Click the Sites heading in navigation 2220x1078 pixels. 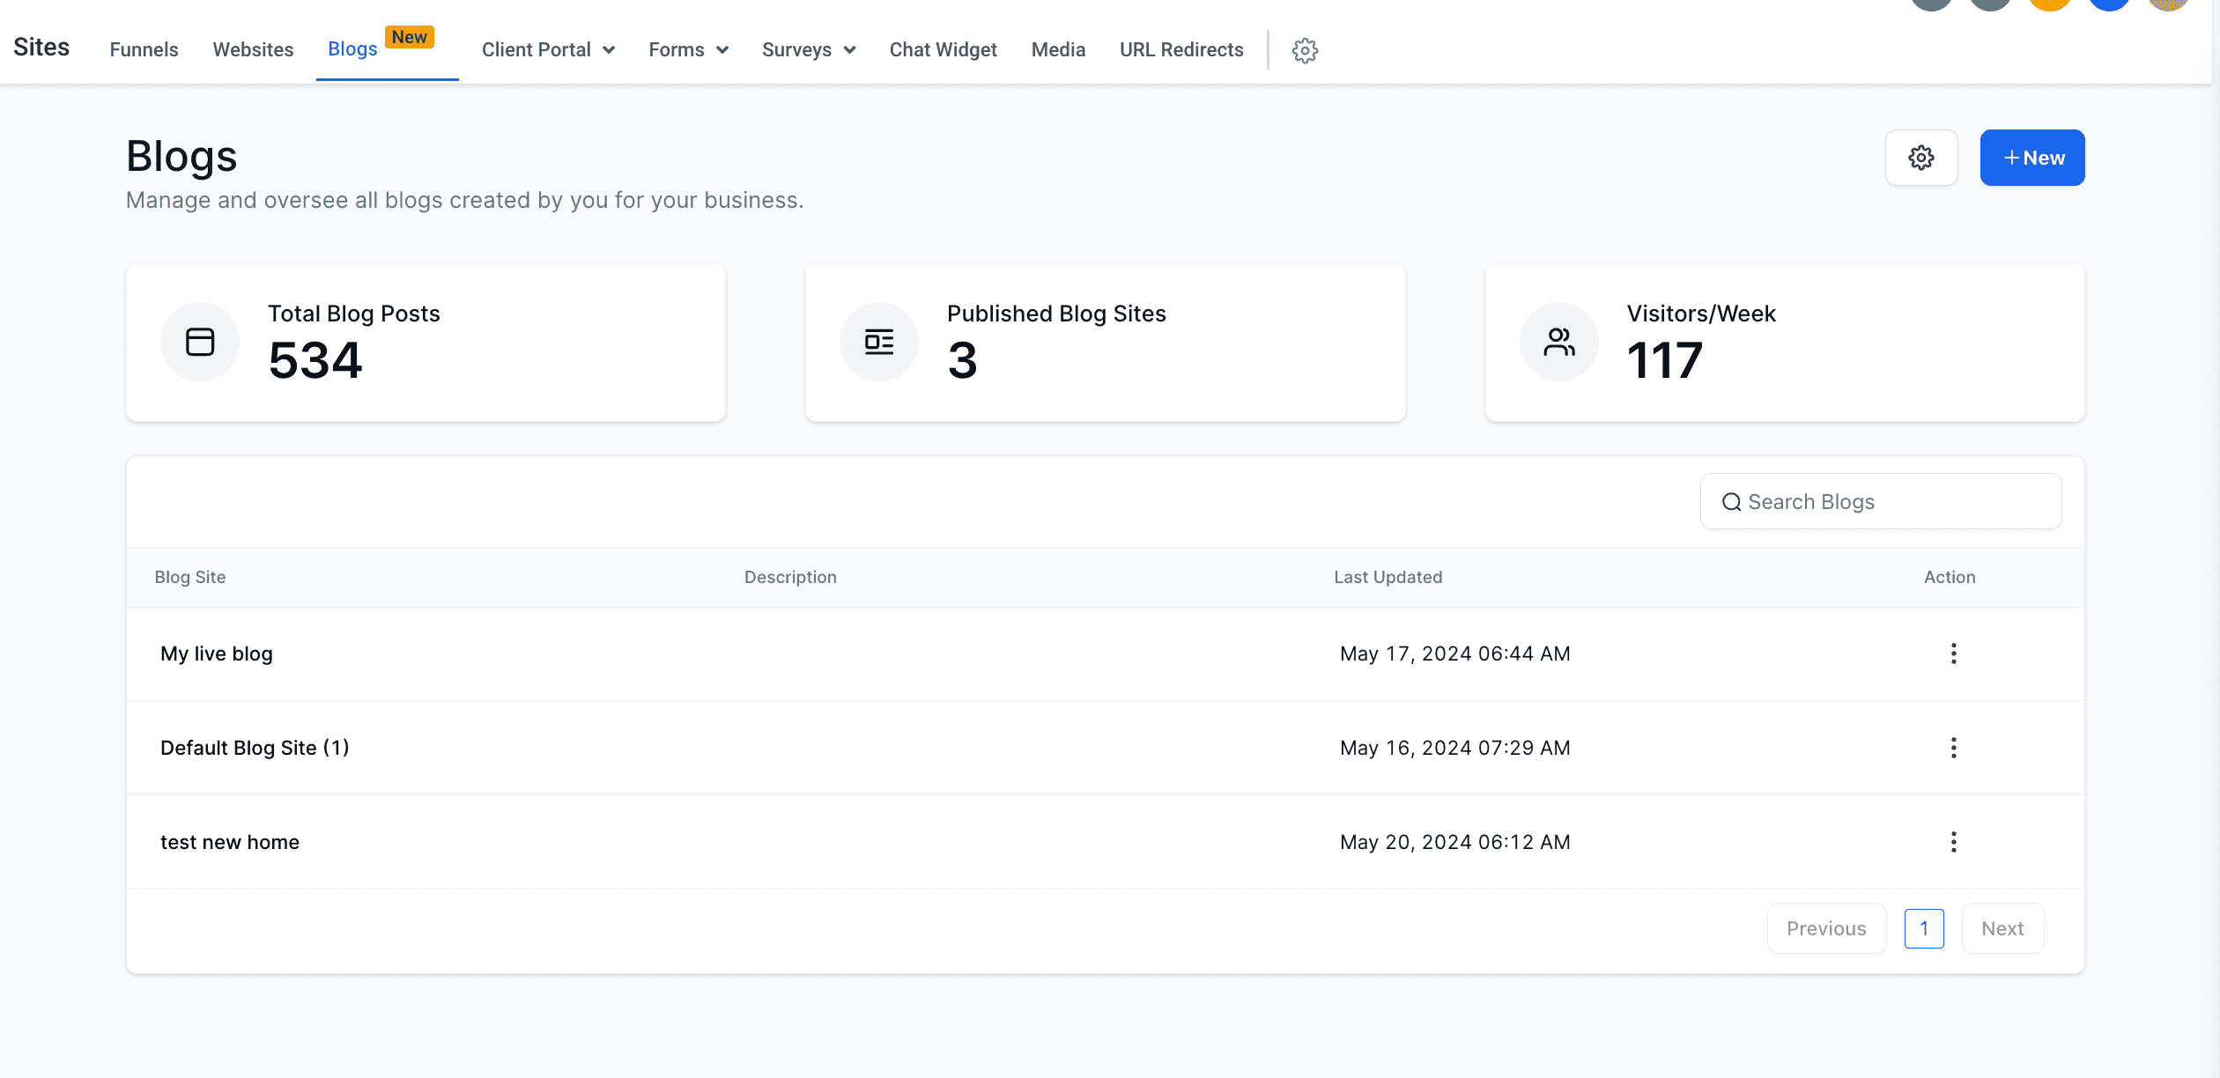tap(41, 47)
